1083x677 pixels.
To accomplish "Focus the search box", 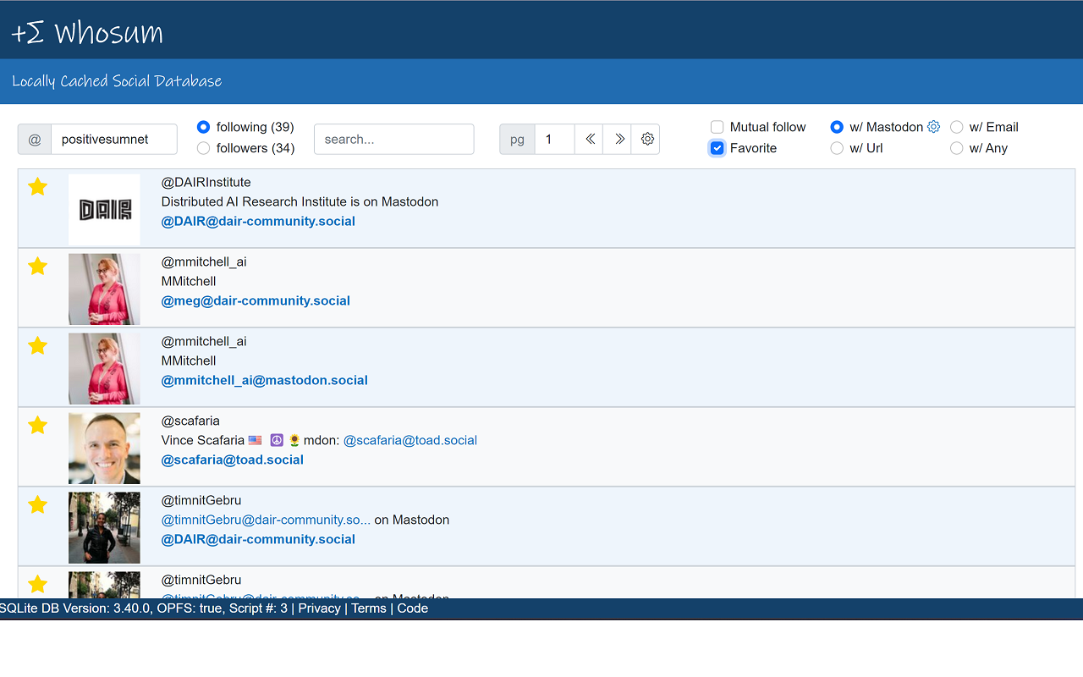I will click(394, 140).
